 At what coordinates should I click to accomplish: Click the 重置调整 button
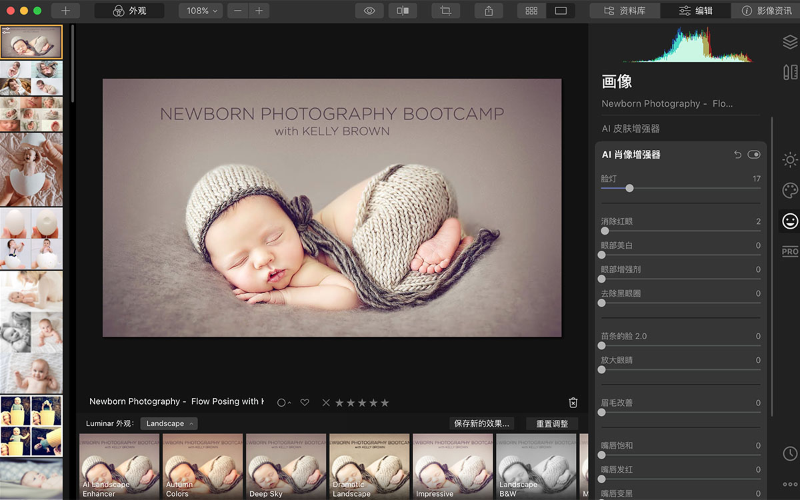552,423
